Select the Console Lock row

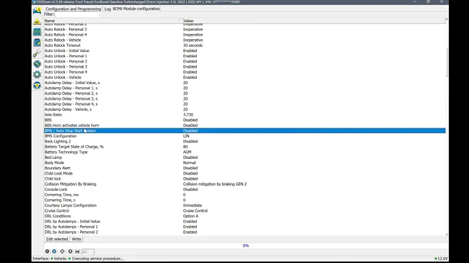coord(245,189)
